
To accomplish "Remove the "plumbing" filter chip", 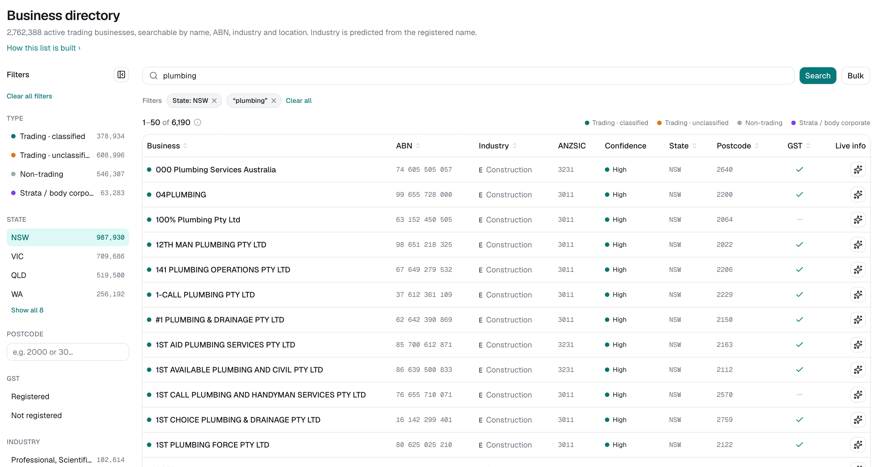I will (x=274, y=101).
